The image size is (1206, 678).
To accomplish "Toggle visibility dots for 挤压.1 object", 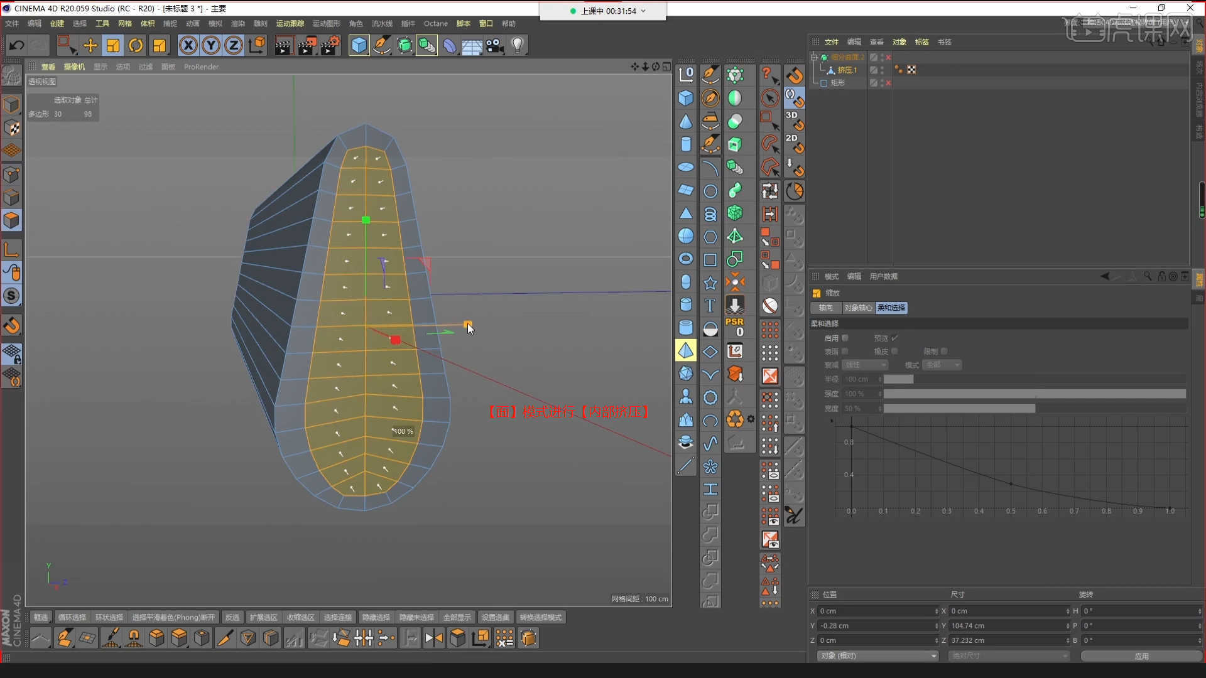I will [x=882, y=70].
